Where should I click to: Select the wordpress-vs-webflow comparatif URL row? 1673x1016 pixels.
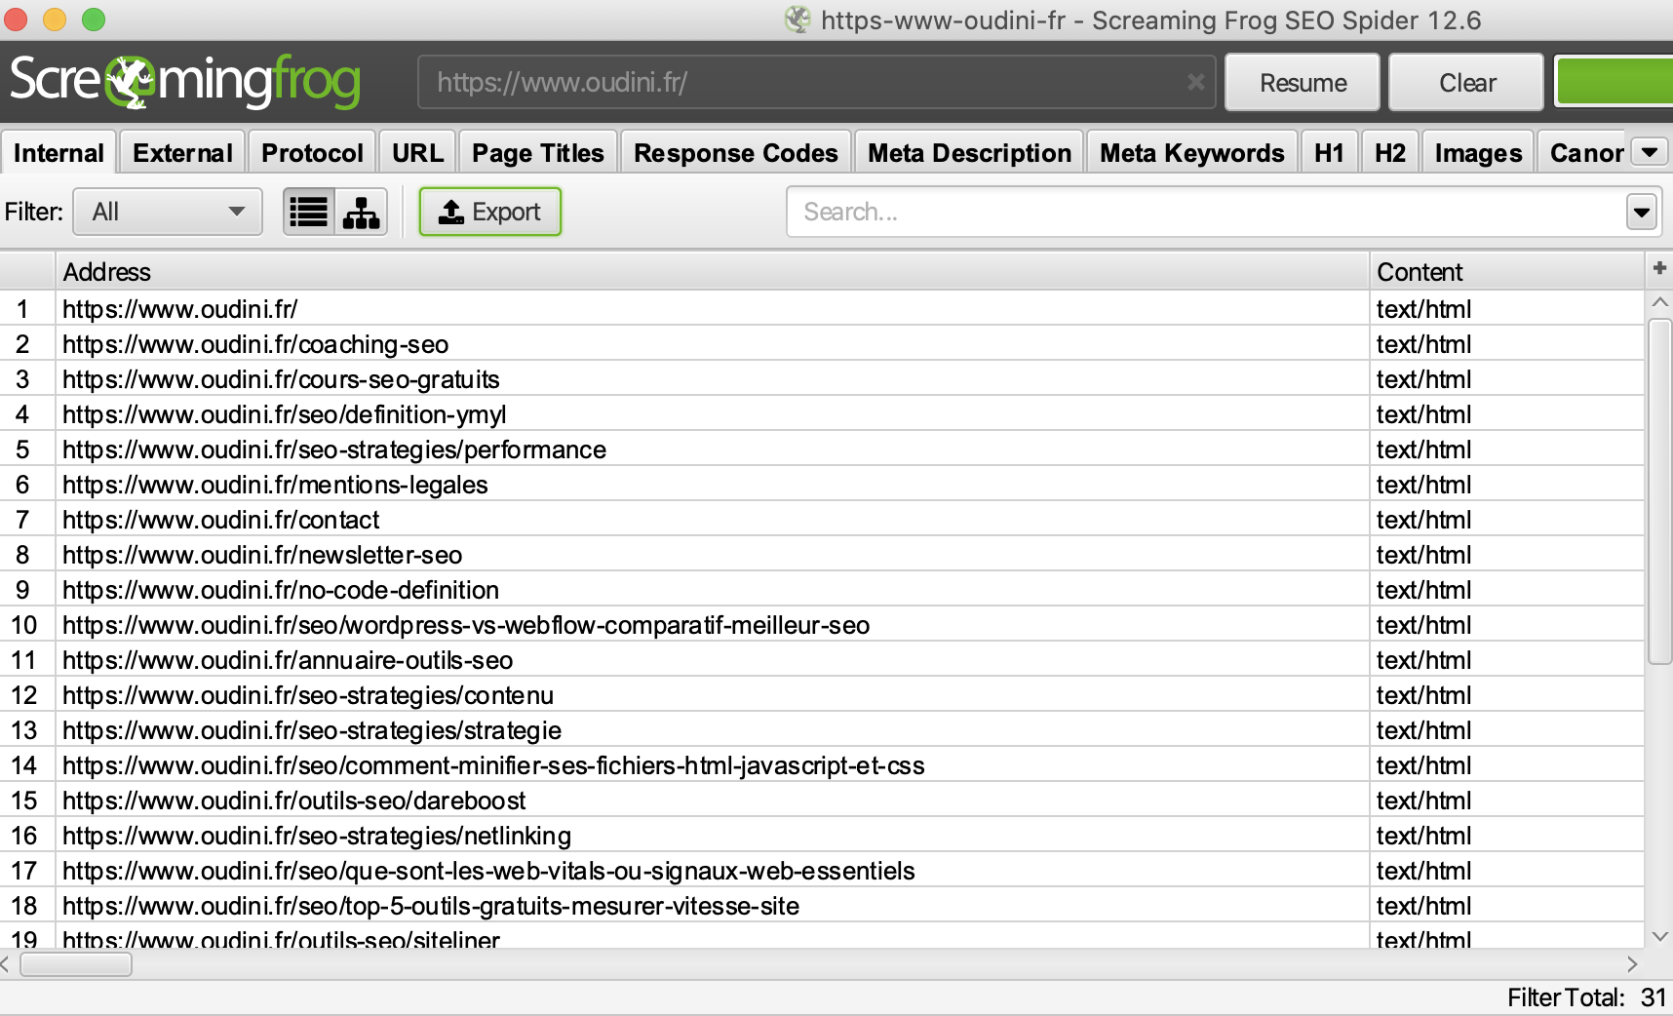[x=822, y=625]
